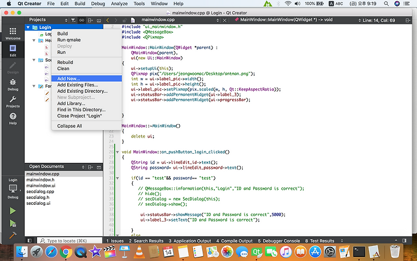The height and width of the screenshot is (261, 417).
Task: Close the mainwindow.cpp document
Action: tap(225, 20)
